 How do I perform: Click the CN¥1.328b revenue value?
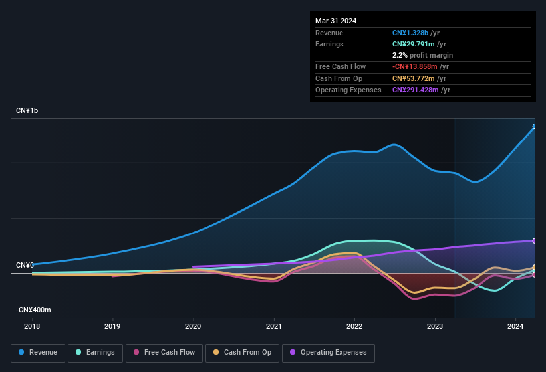(x=410, y=33)
